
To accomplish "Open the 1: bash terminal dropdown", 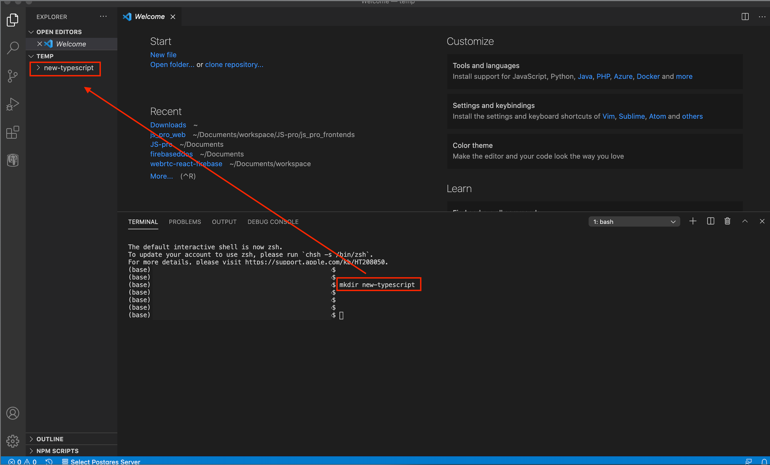I will point(634,222).
